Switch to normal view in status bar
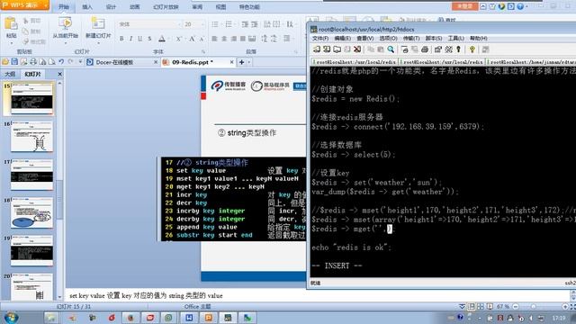Viewport: 576px width, 324px height. click(472, 306)
